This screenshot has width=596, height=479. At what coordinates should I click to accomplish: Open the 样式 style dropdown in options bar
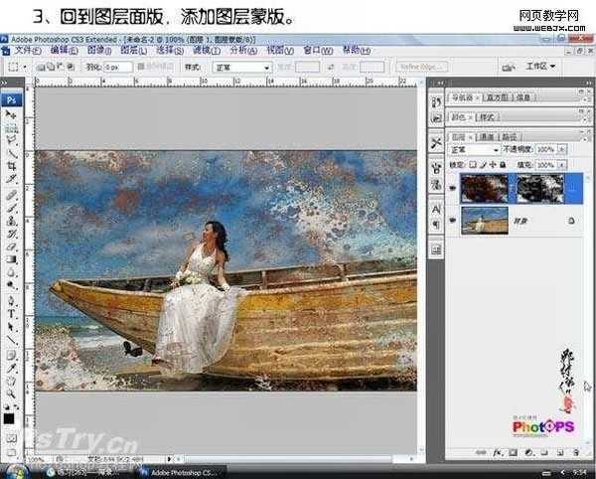click(x=244, y=68)
